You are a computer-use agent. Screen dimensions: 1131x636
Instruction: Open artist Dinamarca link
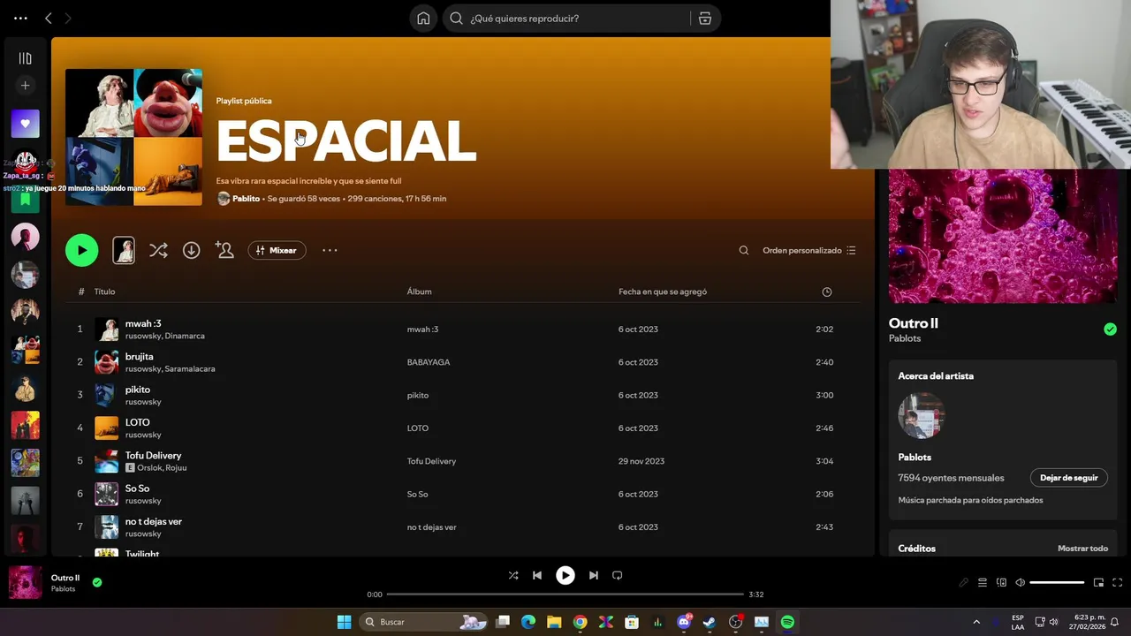[x=185, y=336]
